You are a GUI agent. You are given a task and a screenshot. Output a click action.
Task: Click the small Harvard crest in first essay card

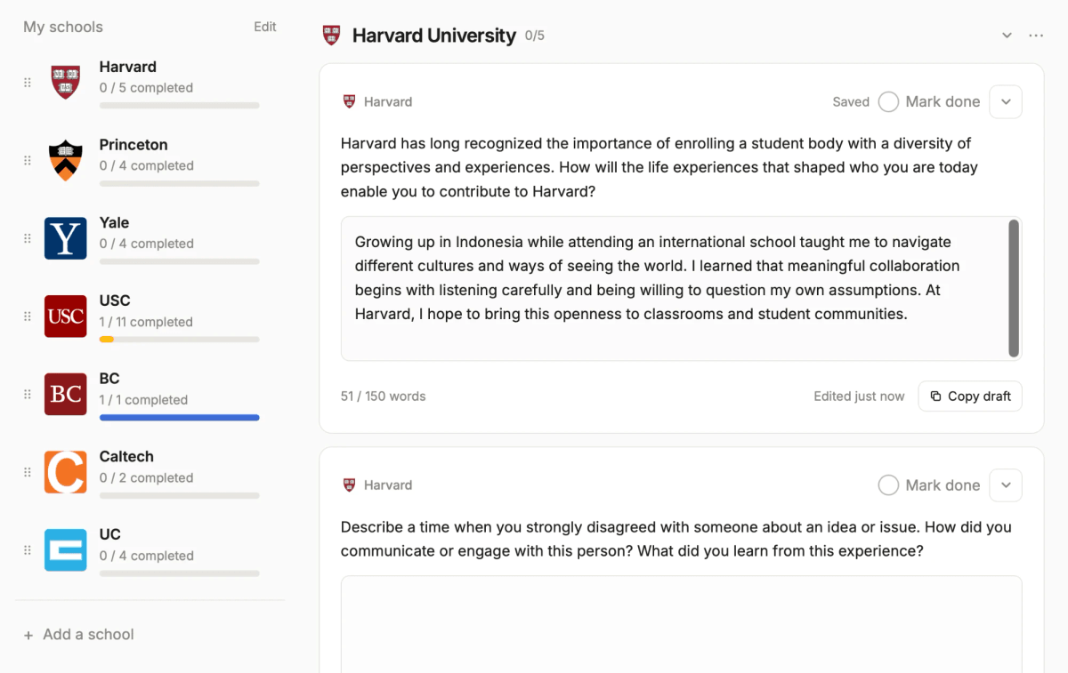coord(350,101)
